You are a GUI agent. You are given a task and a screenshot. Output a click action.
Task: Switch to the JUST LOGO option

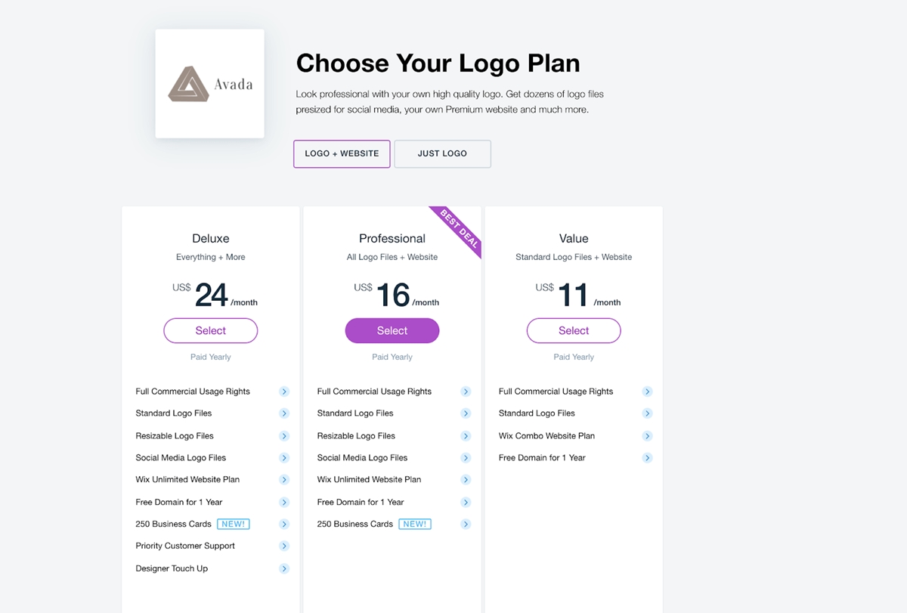tap(442, 153)
